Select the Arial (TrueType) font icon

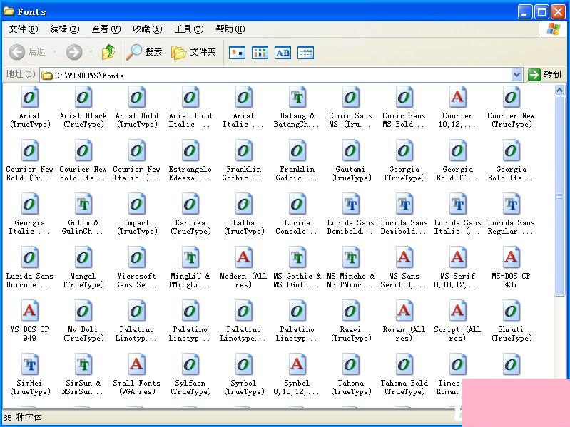click(x=29, y=98)
